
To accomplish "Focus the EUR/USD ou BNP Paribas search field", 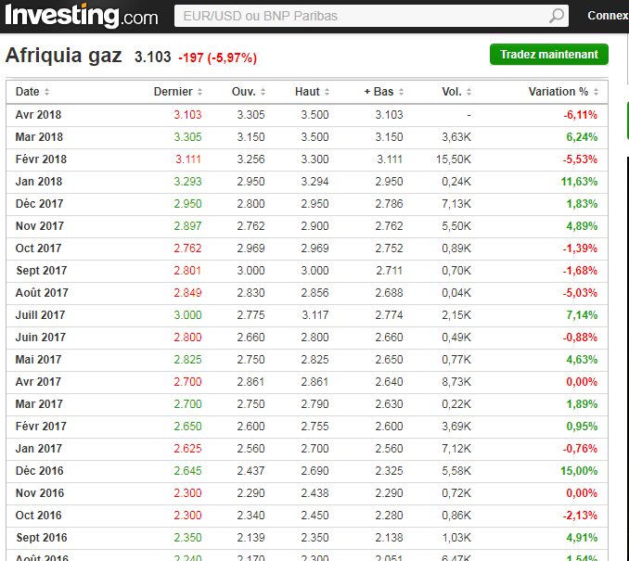I will coord(362,16).
